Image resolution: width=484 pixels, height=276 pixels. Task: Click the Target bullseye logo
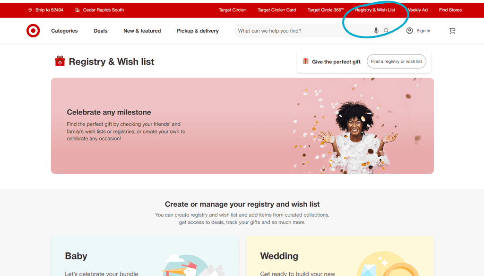(33, 30)
